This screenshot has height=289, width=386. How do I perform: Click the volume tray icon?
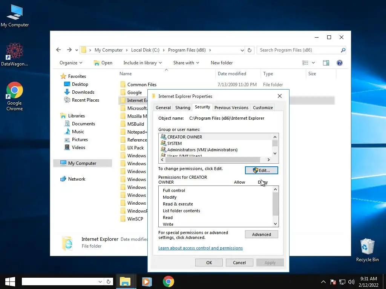coord(351,282)
